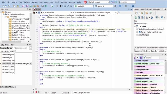Viewport: 167px width, 94px height.
Task: Open the Castalia menu
Action: [x=64, y=2]
